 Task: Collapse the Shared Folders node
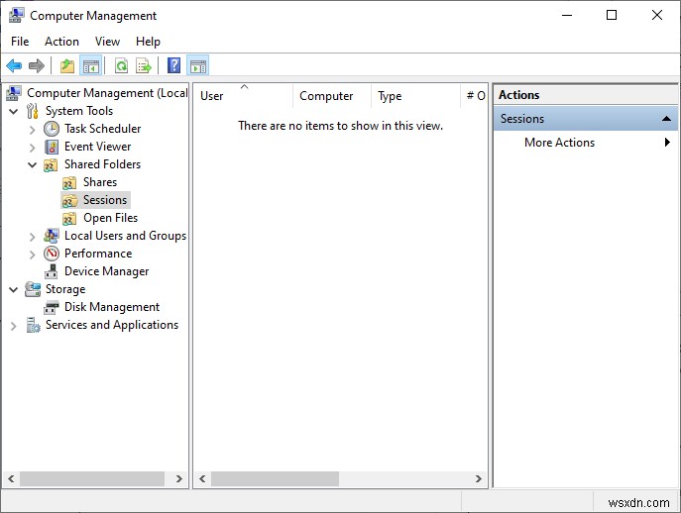pos(32,165)
